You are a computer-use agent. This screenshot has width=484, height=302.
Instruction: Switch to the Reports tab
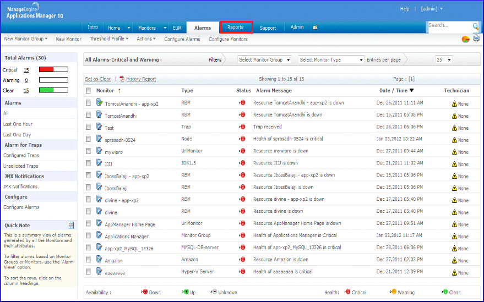pos(236,27)
